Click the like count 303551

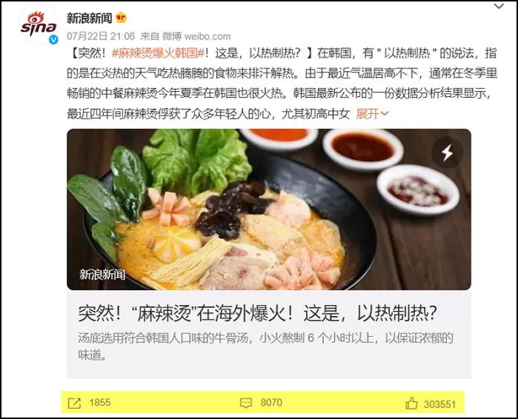pyautogui.click(x=439, y=404)
